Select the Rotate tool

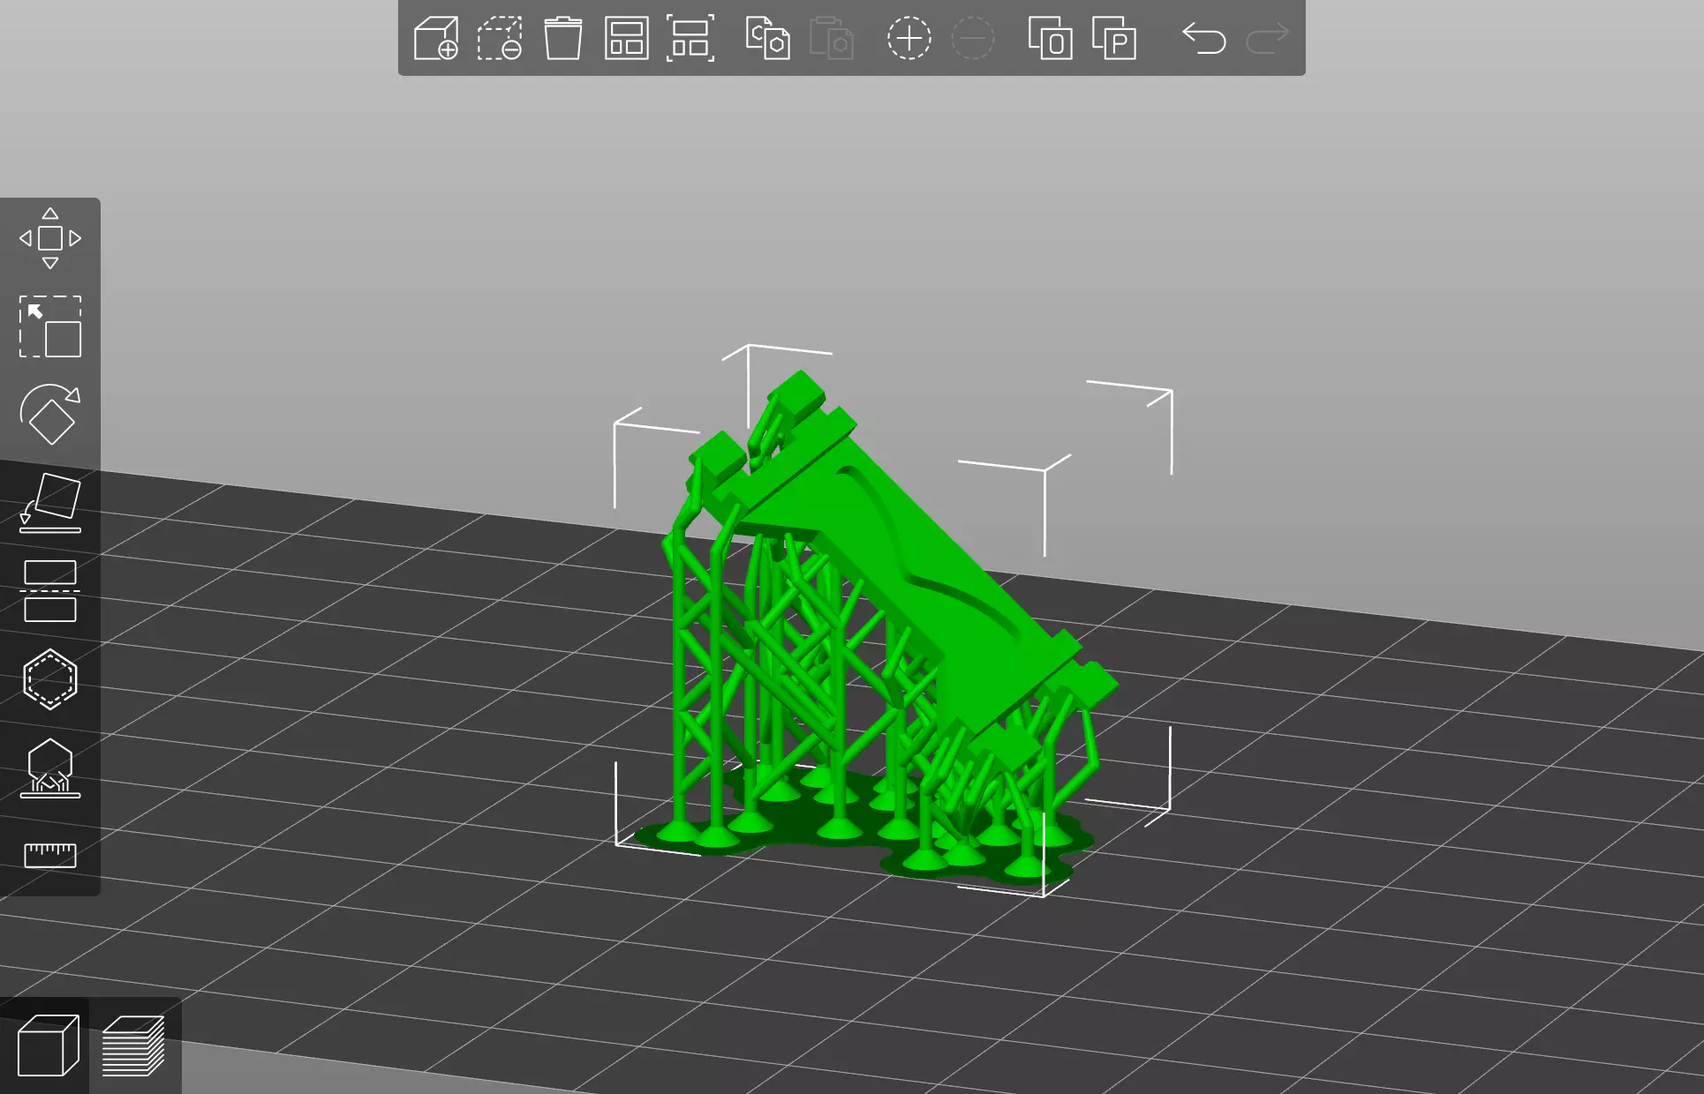[50, 415]
